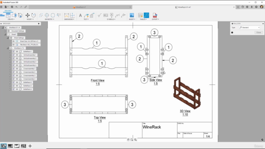Viewport: 265px width, 149px height.
Task: Expand the VerticalAssembly:4 node
Action: [10, 65]
